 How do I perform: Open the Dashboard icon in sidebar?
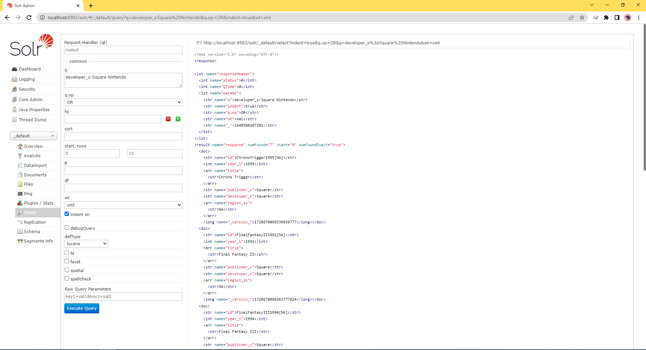click(x=14, y=69)
